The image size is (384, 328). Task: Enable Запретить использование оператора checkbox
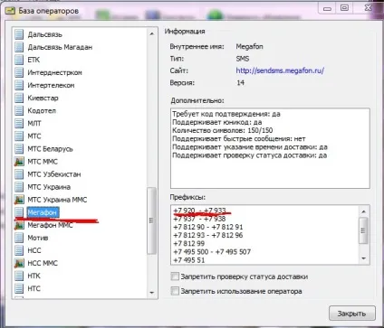pos(175,291)
